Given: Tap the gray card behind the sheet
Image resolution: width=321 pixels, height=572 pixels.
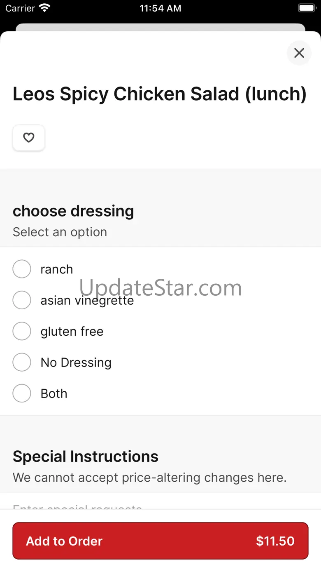Looking at the screenshot, I should click(x=160, y=27).
